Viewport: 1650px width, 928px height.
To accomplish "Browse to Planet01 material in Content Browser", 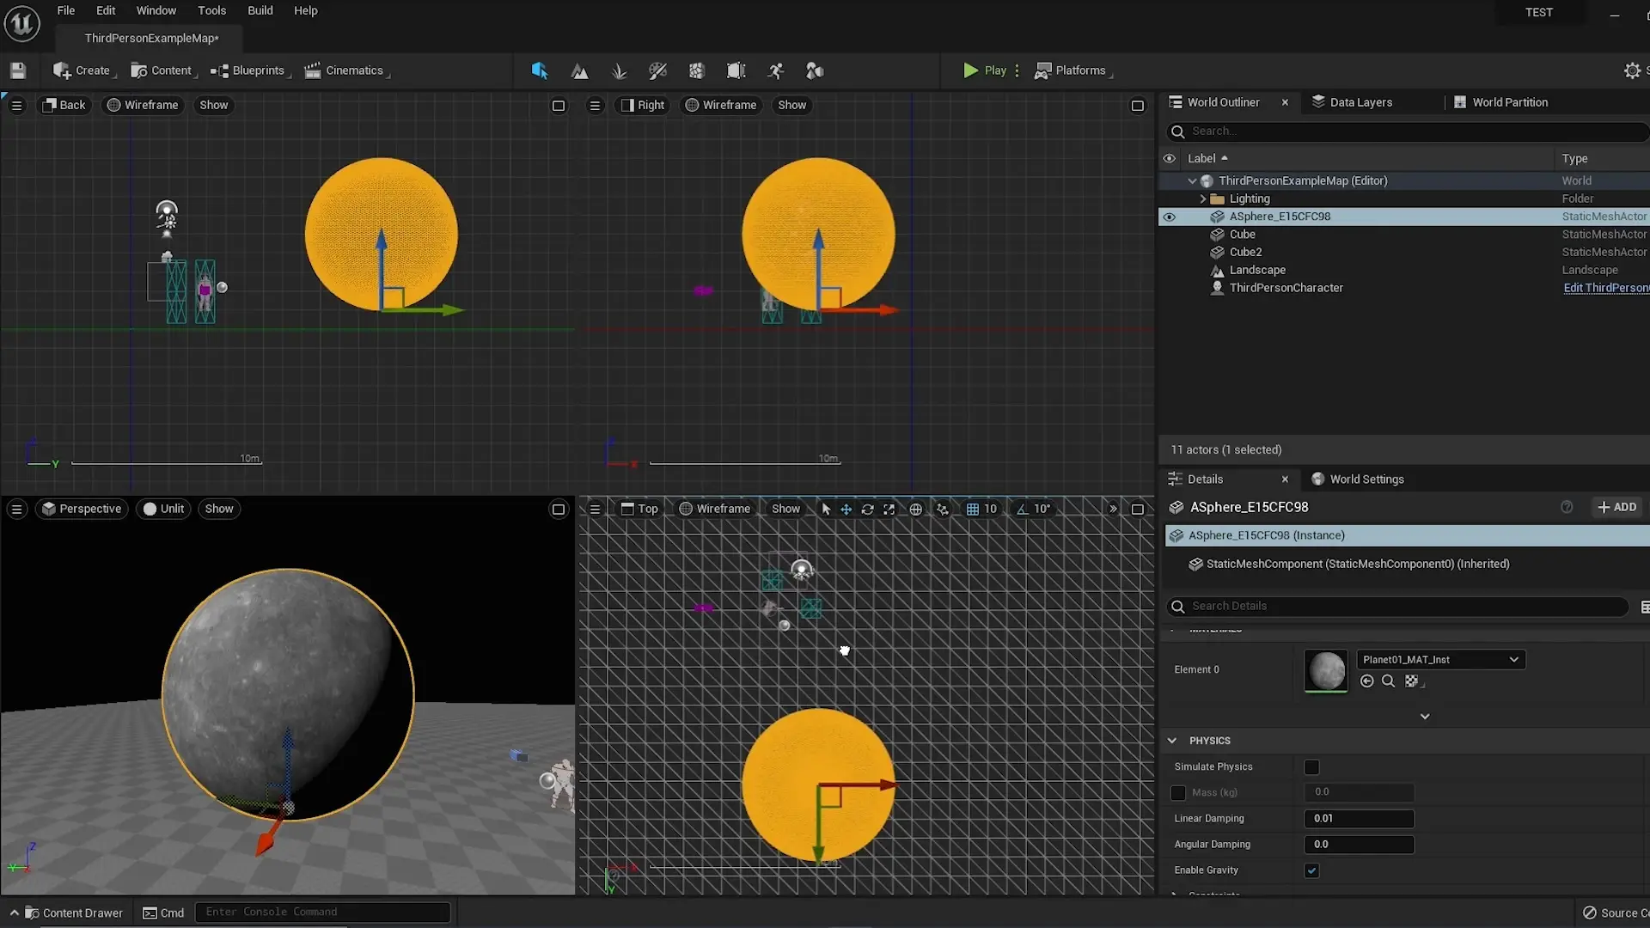I will (x=1388, y=681).
